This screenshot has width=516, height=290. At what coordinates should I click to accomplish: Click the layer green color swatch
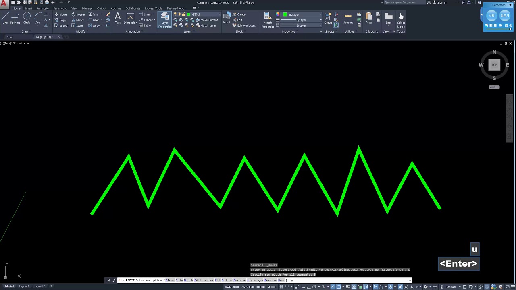[x=188, y=14]
